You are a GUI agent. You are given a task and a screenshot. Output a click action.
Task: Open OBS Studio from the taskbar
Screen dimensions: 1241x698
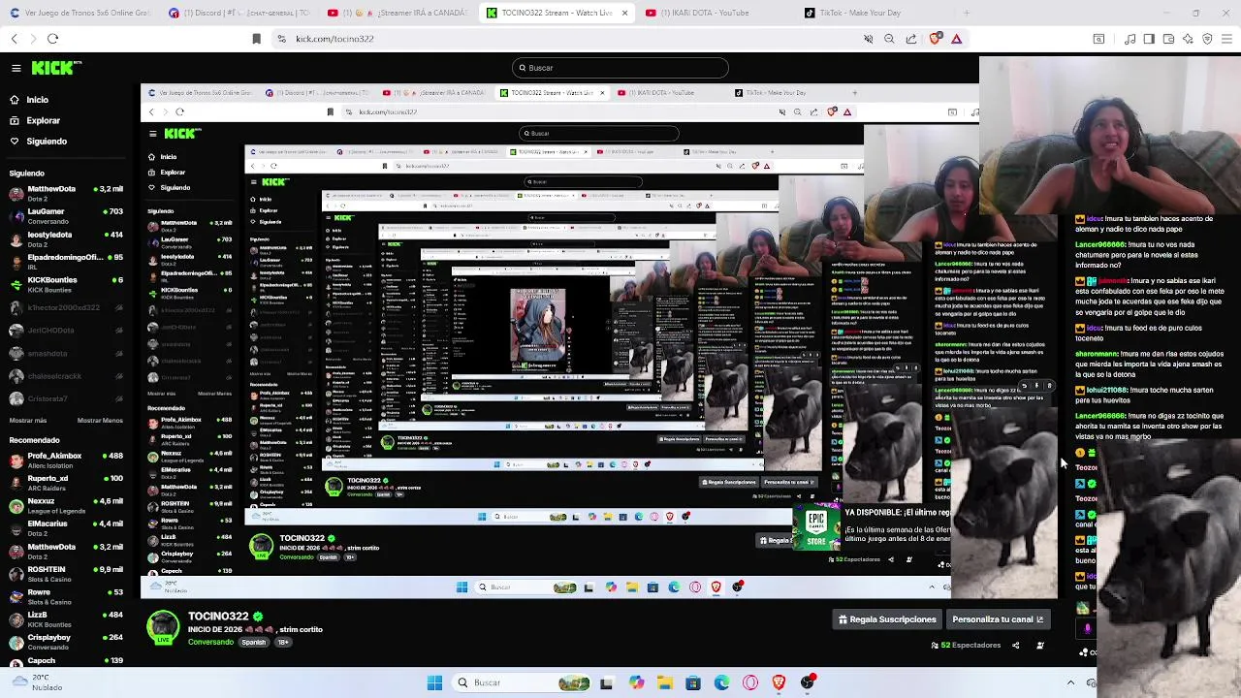click(808, 682)
